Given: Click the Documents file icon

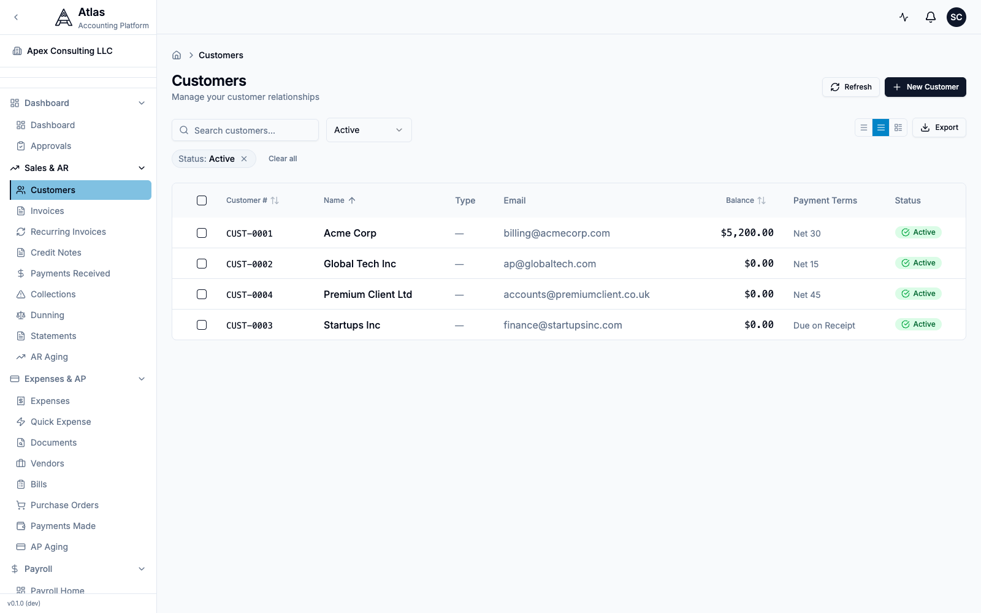Looking at the screenshot, I should [x=21, y=443].
